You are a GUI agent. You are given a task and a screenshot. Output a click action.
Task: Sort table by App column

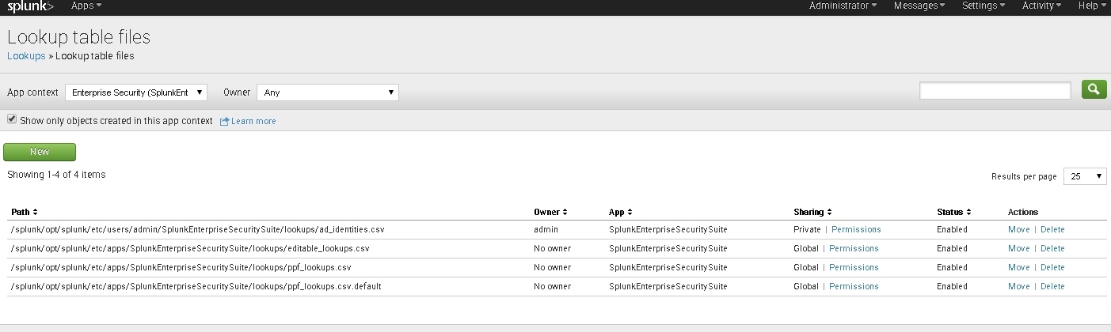coord(620,212)
